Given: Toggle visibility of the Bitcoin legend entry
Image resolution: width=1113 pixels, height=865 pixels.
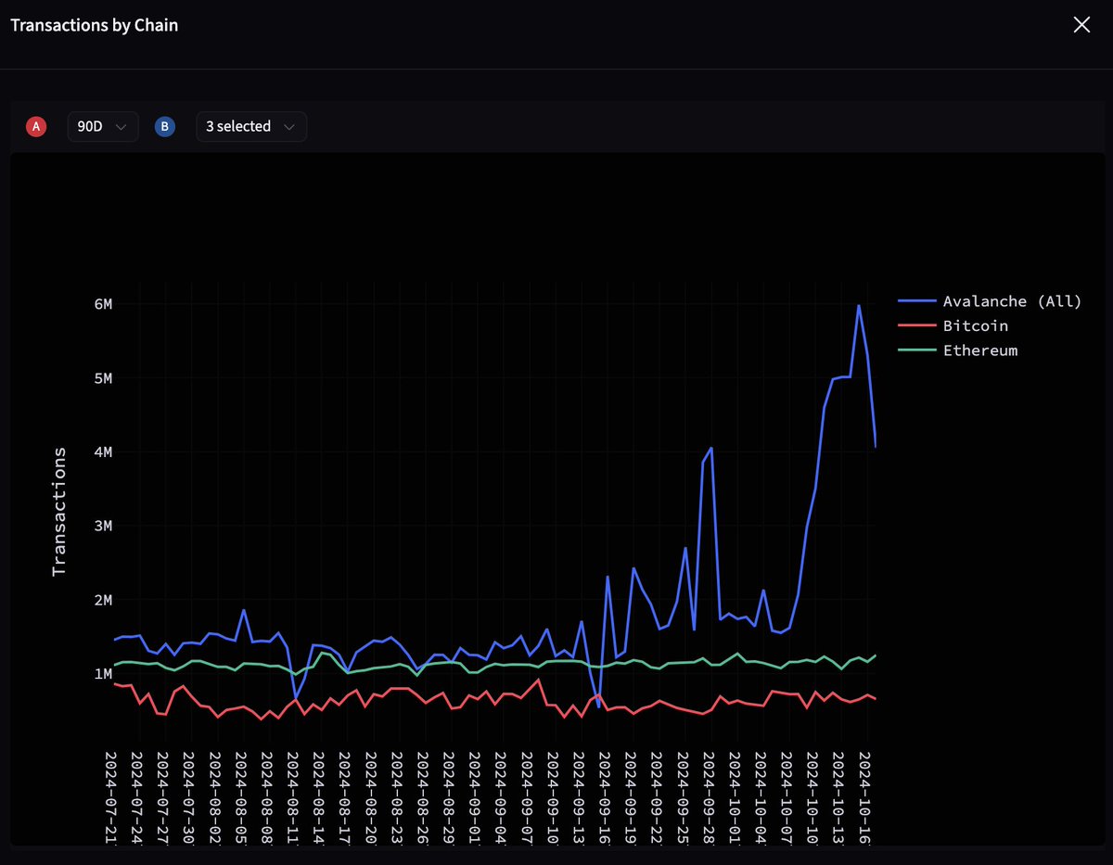Looking at the screenshot, I should (x=974, y=325).
